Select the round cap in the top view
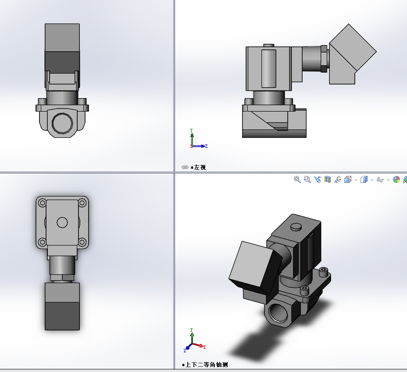407x372 pixels. coord(62,222)
